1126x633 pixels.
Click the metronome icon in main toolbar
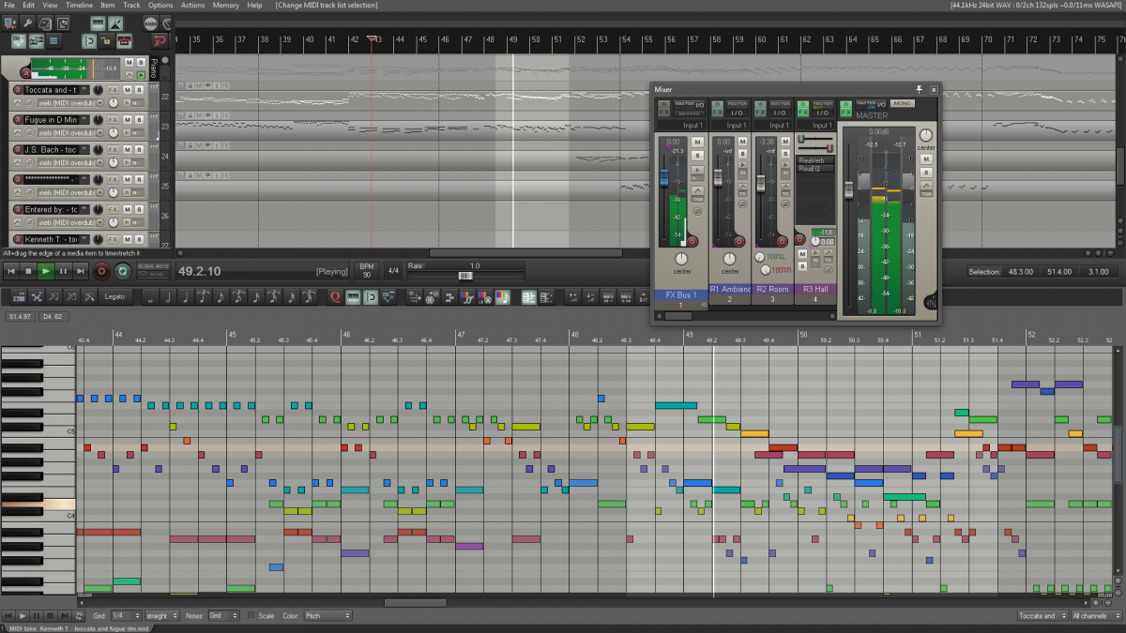click(x=114, y=23)
